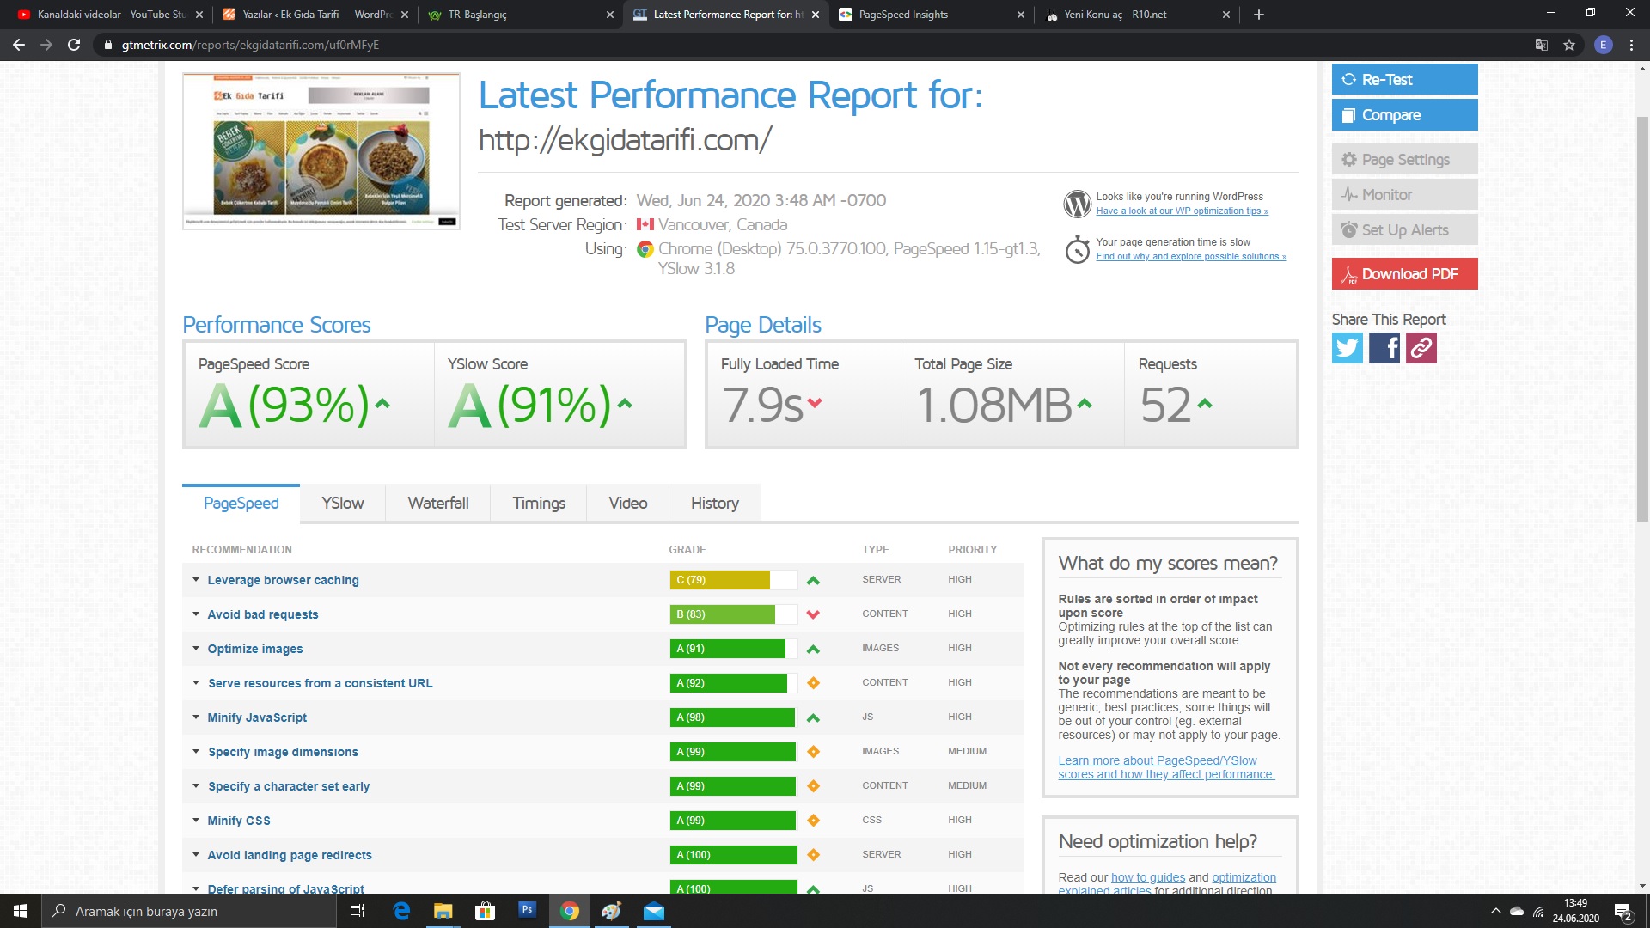Viewport: 1650px width, 928px height.
Task: Open Microsoft Store from taskbar
Action: click(485, 911)
